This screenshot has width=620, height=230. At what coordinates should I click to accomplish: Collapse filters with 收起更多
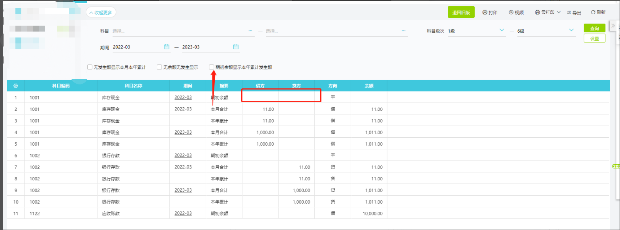tap(101, 12)
